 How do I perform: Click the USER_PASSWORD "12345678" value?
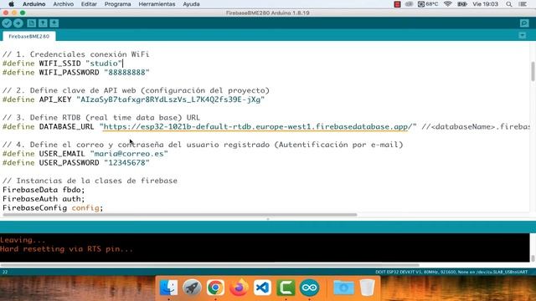(x=126, y=163)
